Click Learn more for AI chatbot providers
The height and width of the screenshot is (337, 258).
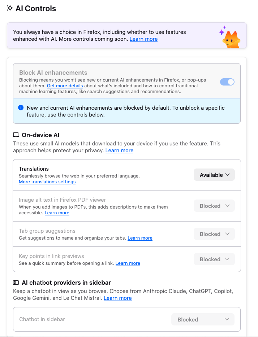[117, 298]
